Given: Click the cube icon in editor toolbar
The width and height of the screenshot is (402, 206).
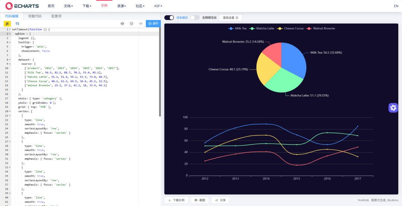Looking at the screenshot, I should tap(131, 23).
